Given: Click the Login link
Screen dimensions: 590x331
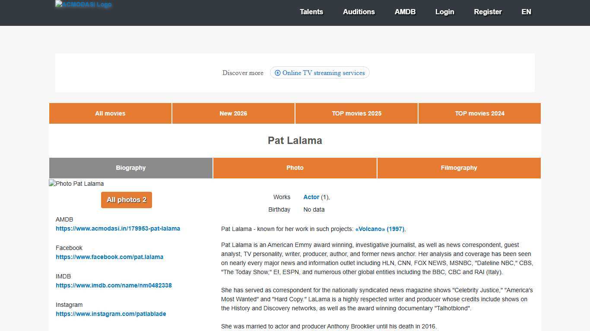Looking at the screenshot, I should (x=444, y=12).
